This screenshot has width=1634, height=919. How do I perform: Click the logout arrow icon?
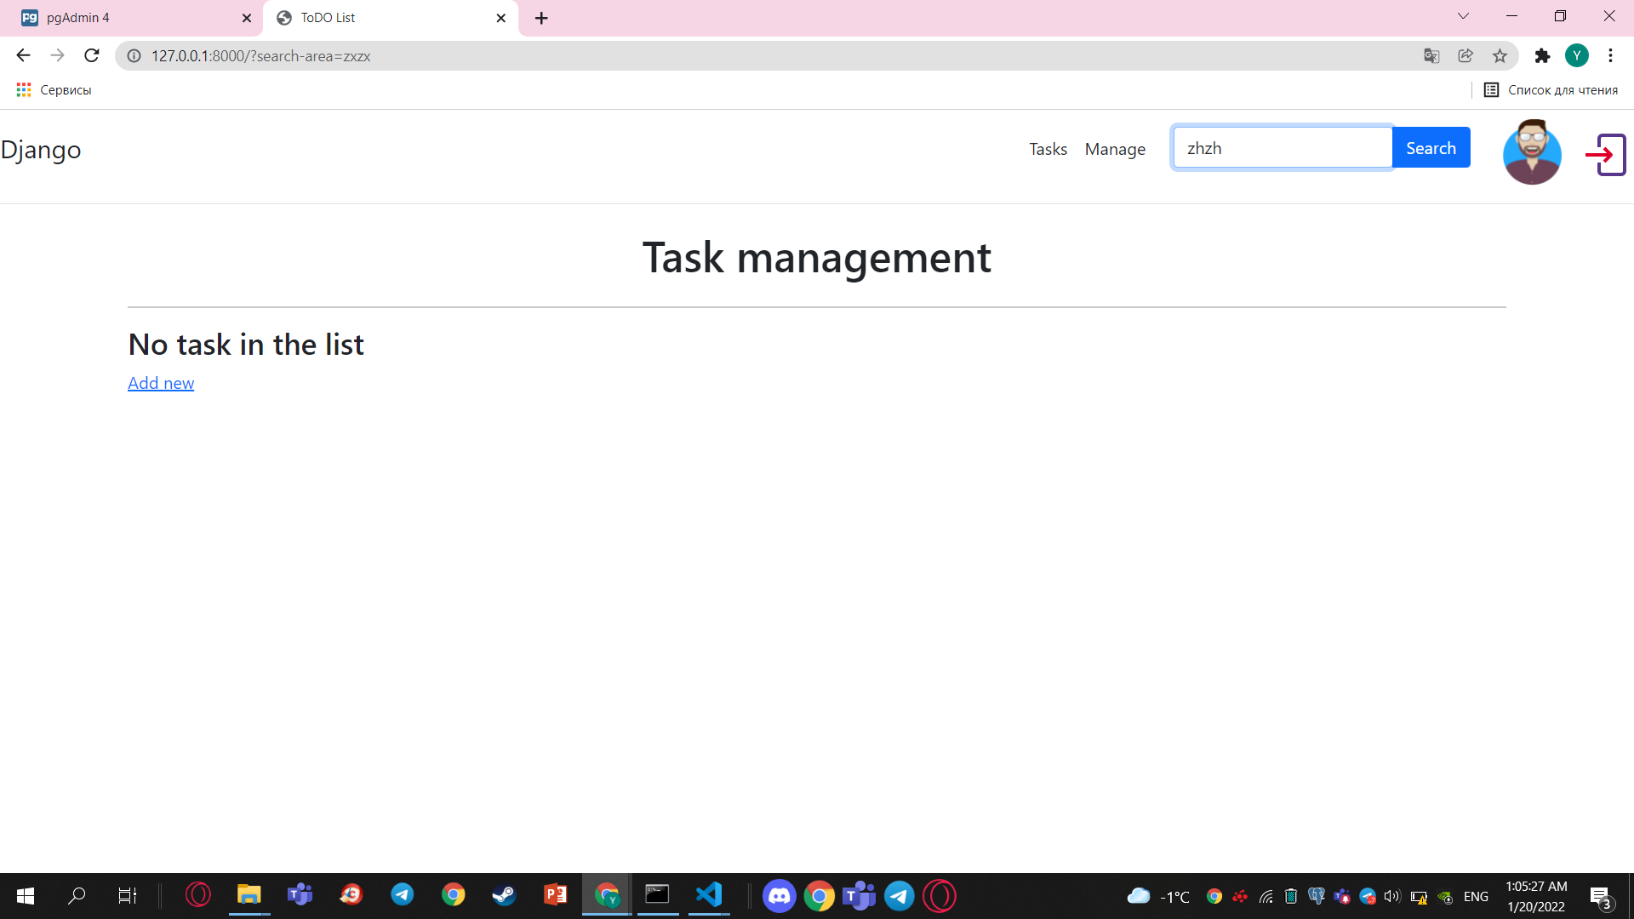[x=1605, y=154]
